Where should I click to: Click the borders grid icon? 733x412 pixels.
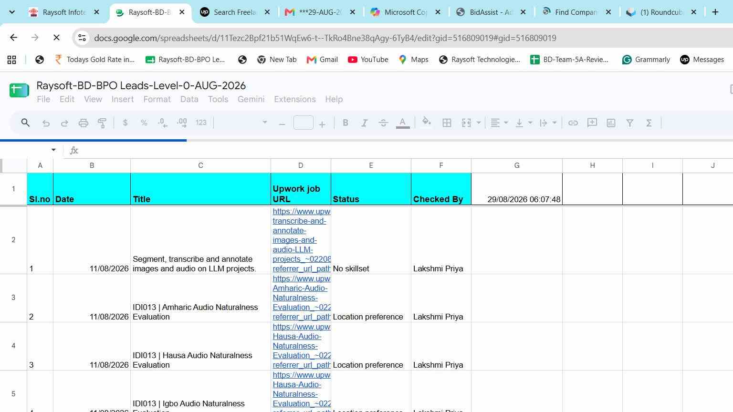(x=447, y=123)
